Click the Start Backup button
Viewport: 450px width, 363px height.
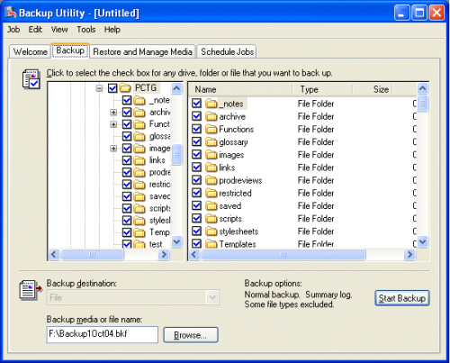pos(402,298)
